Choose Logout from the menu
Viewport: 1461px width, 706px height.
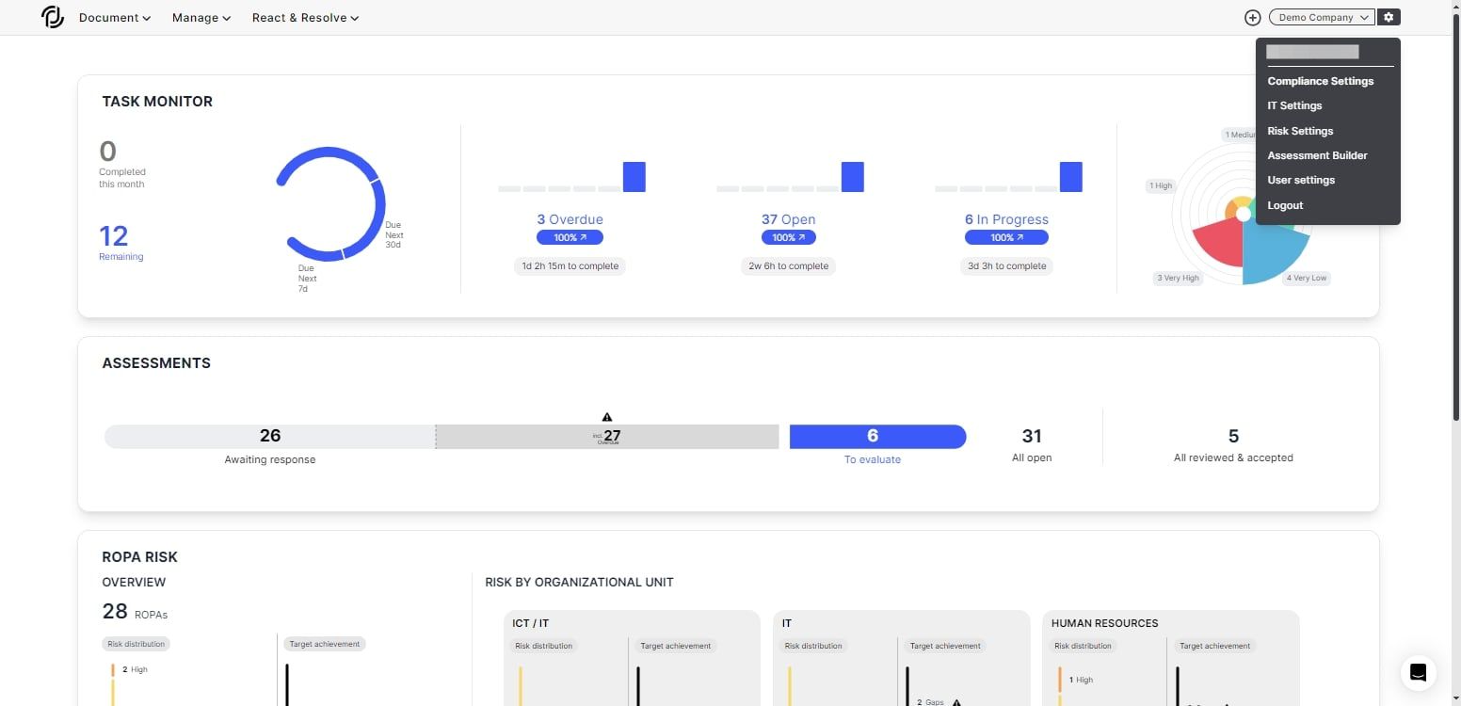(x=1285, y=205)
